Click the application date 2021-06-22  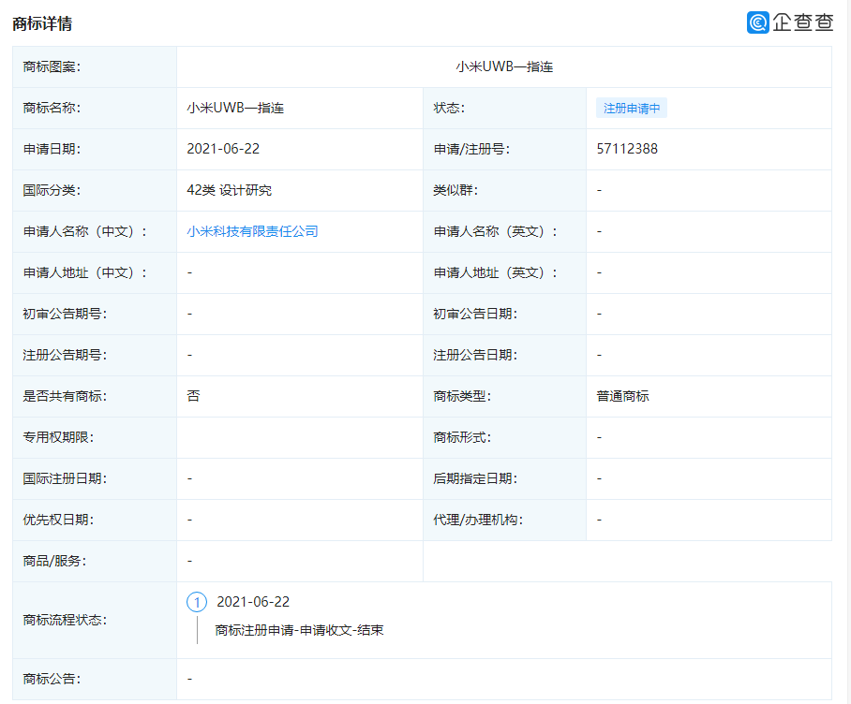coord(224,149)
